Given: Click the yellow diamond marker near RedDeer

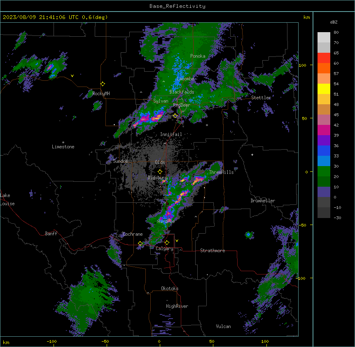Looking at the screenshot, I should pos(175,116).
